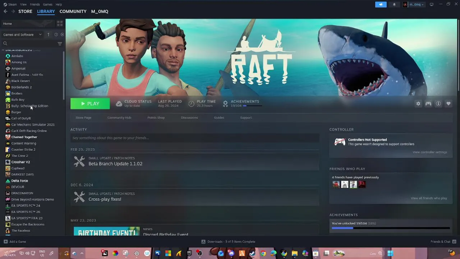This screenshot has height=259, width=460.
Task: Switch to the COMMUNITY tab
Action: click(73, 12)
